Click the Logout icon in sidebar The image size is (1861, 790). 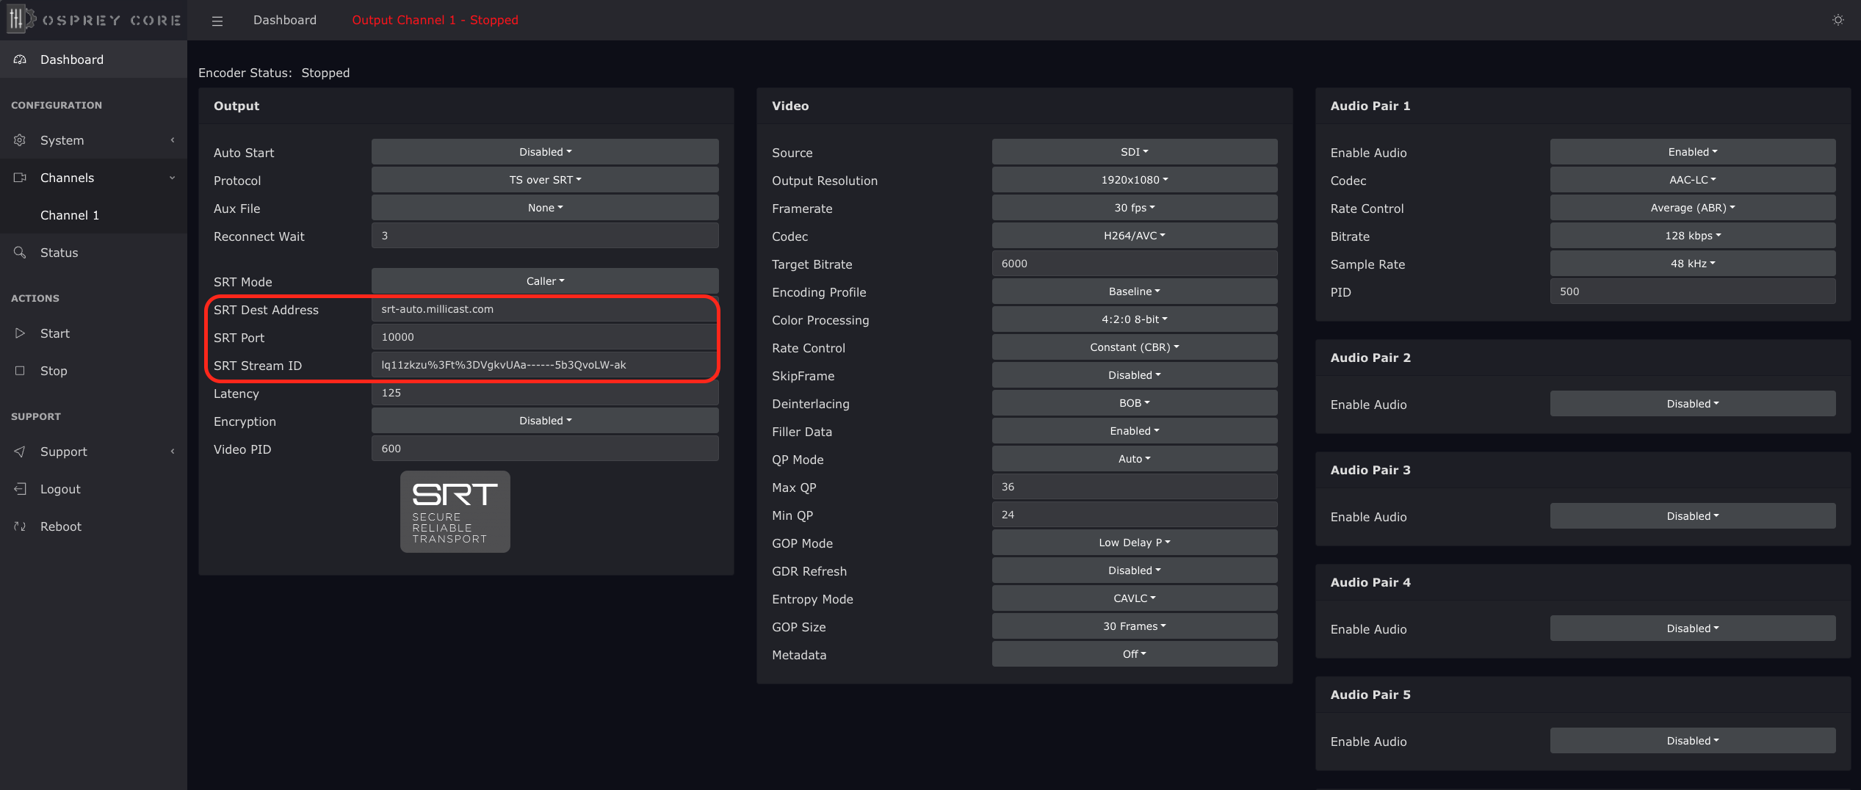[20, 489]
